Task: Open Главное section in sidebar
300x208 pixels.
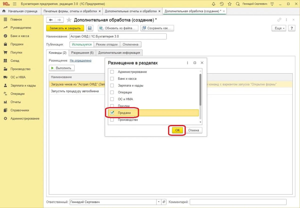Action: 16,19
